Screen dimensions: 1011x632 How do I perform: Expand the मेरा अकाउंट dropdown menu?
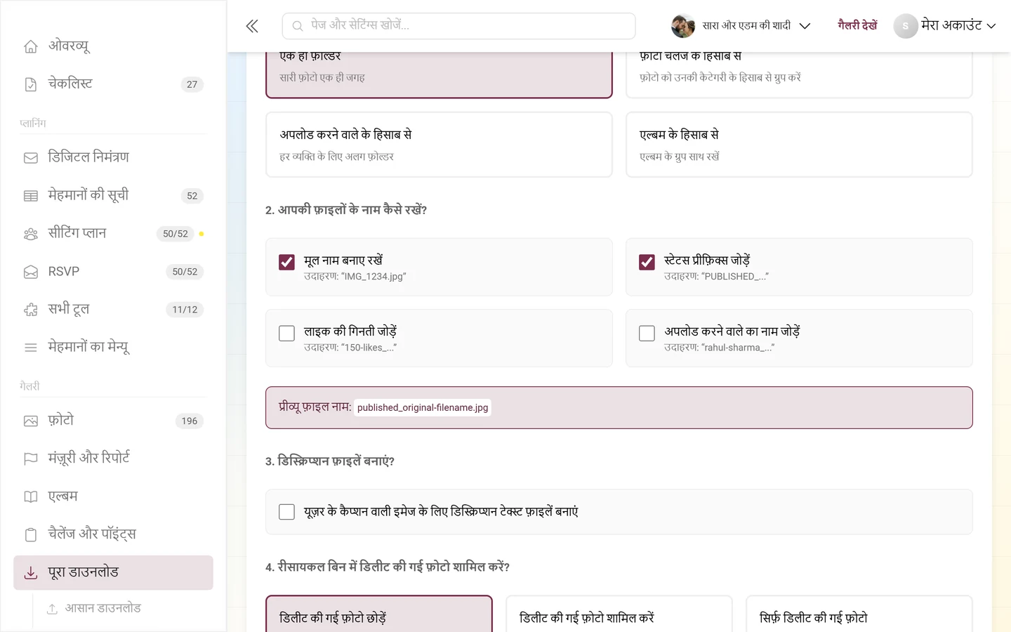[945, 26]
